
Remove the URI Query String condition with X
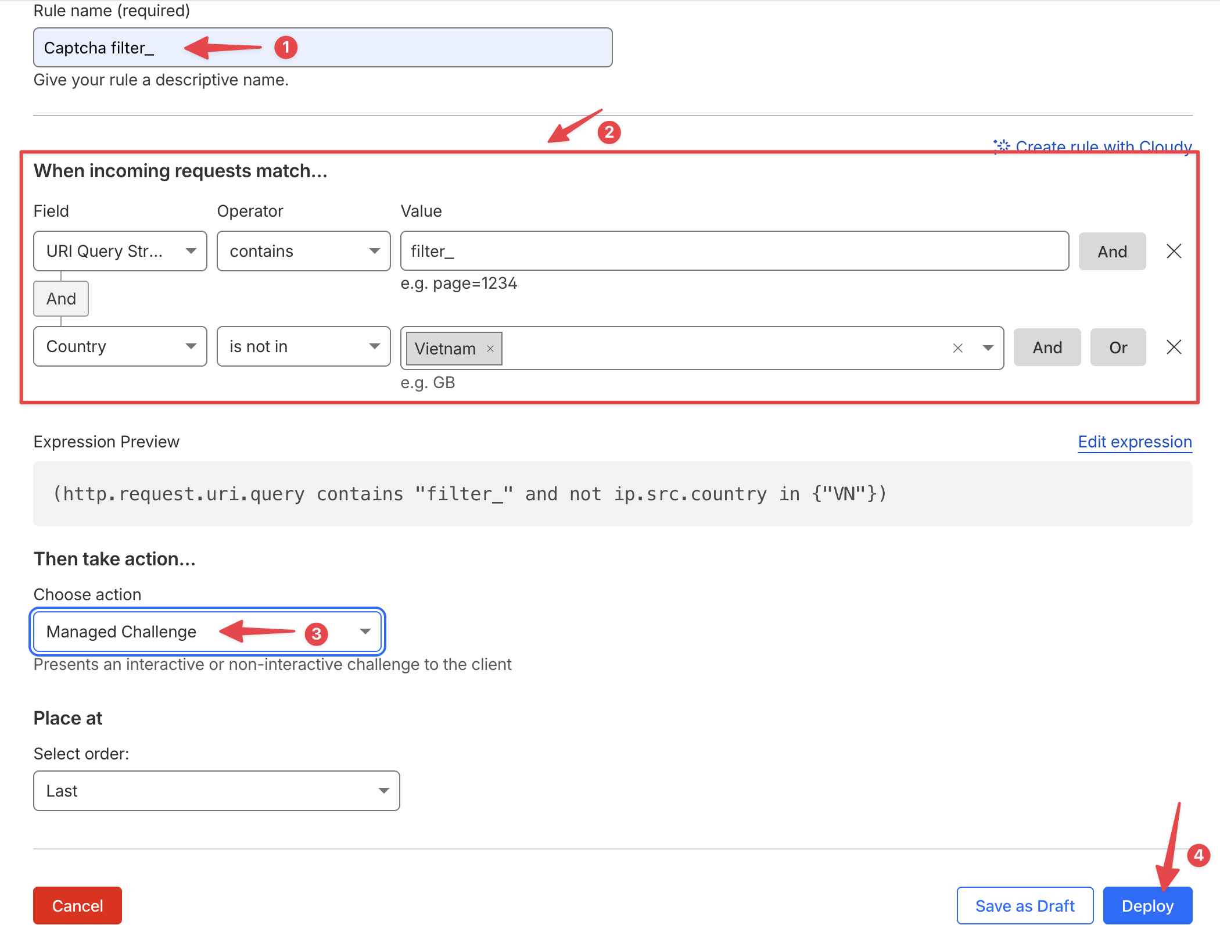[x=1174, y=251]
